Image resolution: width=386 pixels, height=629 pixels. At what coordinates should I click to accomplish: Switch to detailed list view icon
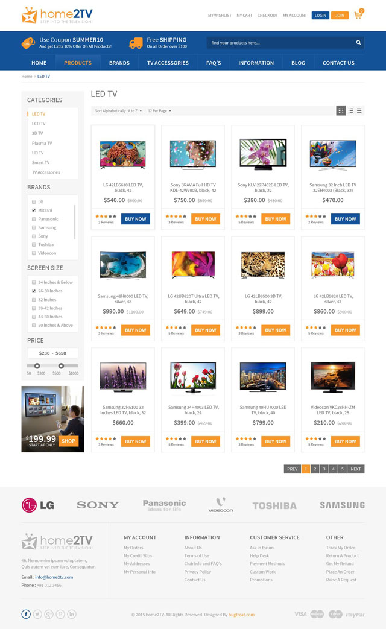click(350, 111)
